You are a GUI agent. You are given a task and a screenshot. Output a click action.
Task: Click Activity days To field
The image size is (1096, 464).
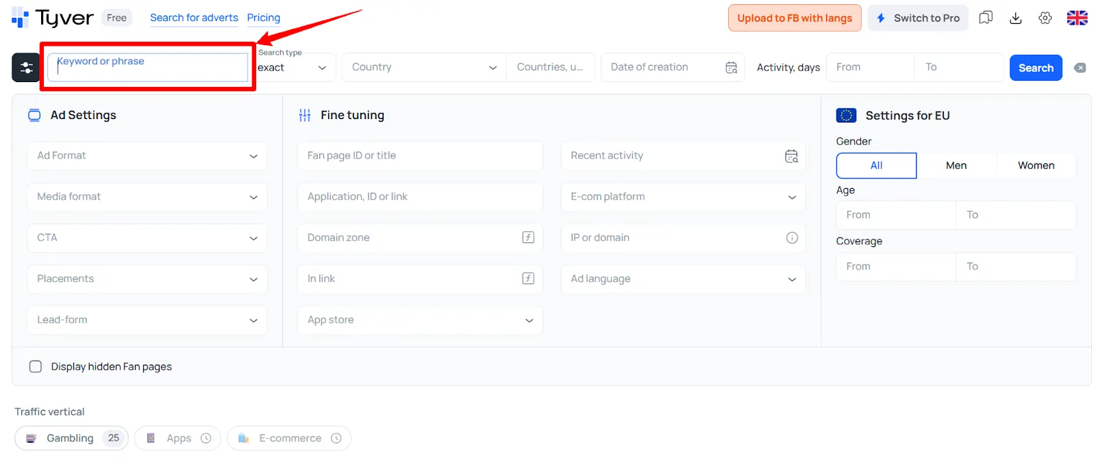click(x=959, y=67)
